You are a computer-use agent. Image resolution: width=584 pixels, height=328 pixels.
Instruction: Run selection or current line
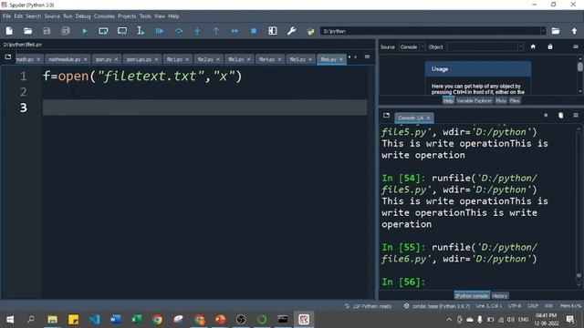click(x=141, y=31)
